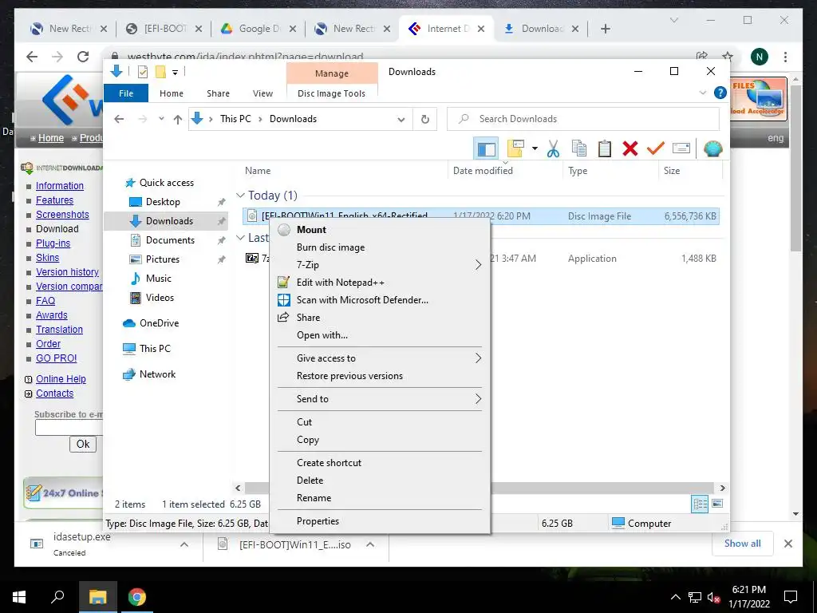Select Scan with Microsoft Defender

click(x=380, y=300)
